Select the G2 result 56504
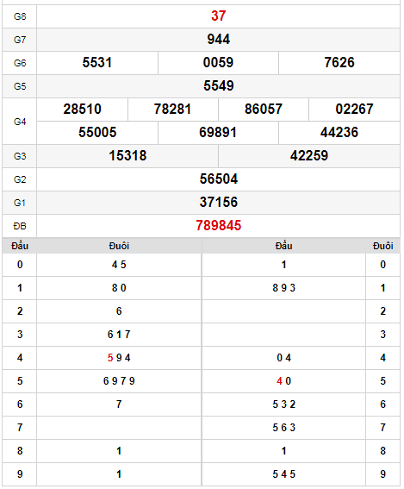 click(218, 179)
